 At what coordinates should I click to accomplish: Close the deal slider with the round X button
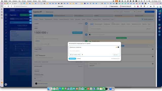point(30,12)
